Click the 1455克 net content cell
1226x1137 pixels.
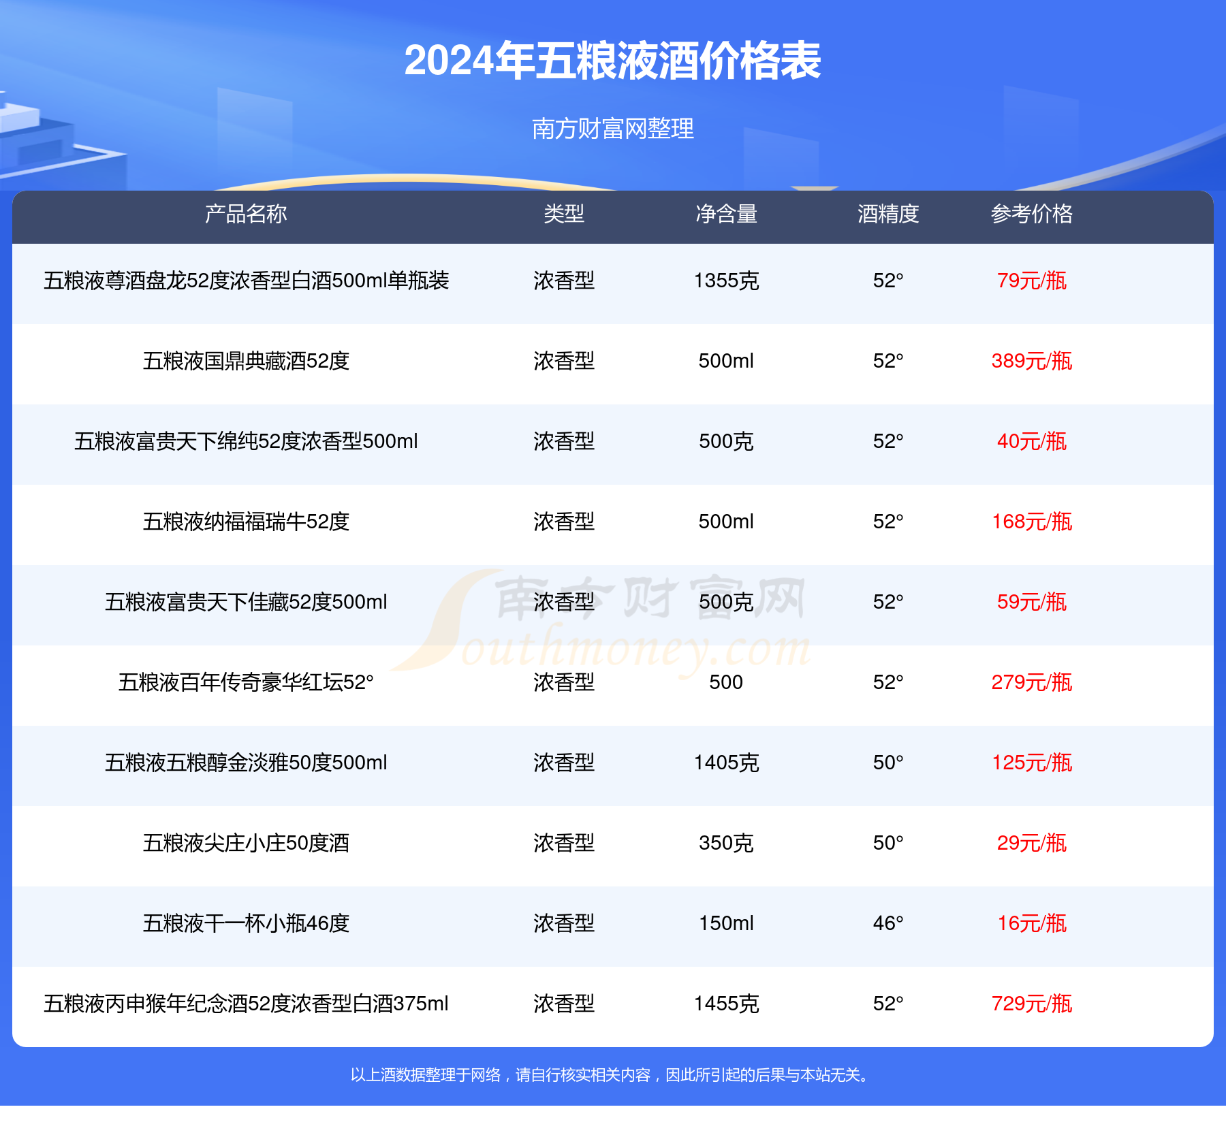tap(726, 1004)
